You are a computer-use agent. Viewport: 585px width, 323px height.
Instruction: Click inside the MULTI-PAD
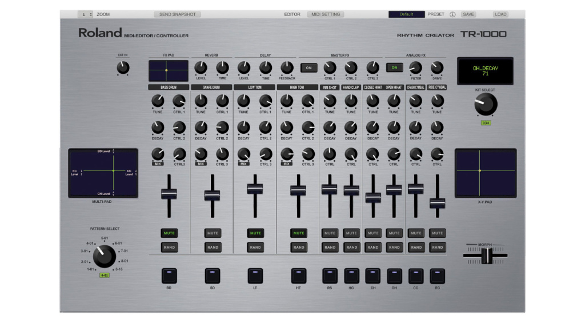[103, 173]
